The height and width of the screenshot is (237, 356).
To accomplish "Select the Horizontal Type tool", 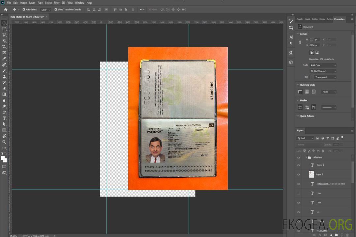I will point(4,118).
